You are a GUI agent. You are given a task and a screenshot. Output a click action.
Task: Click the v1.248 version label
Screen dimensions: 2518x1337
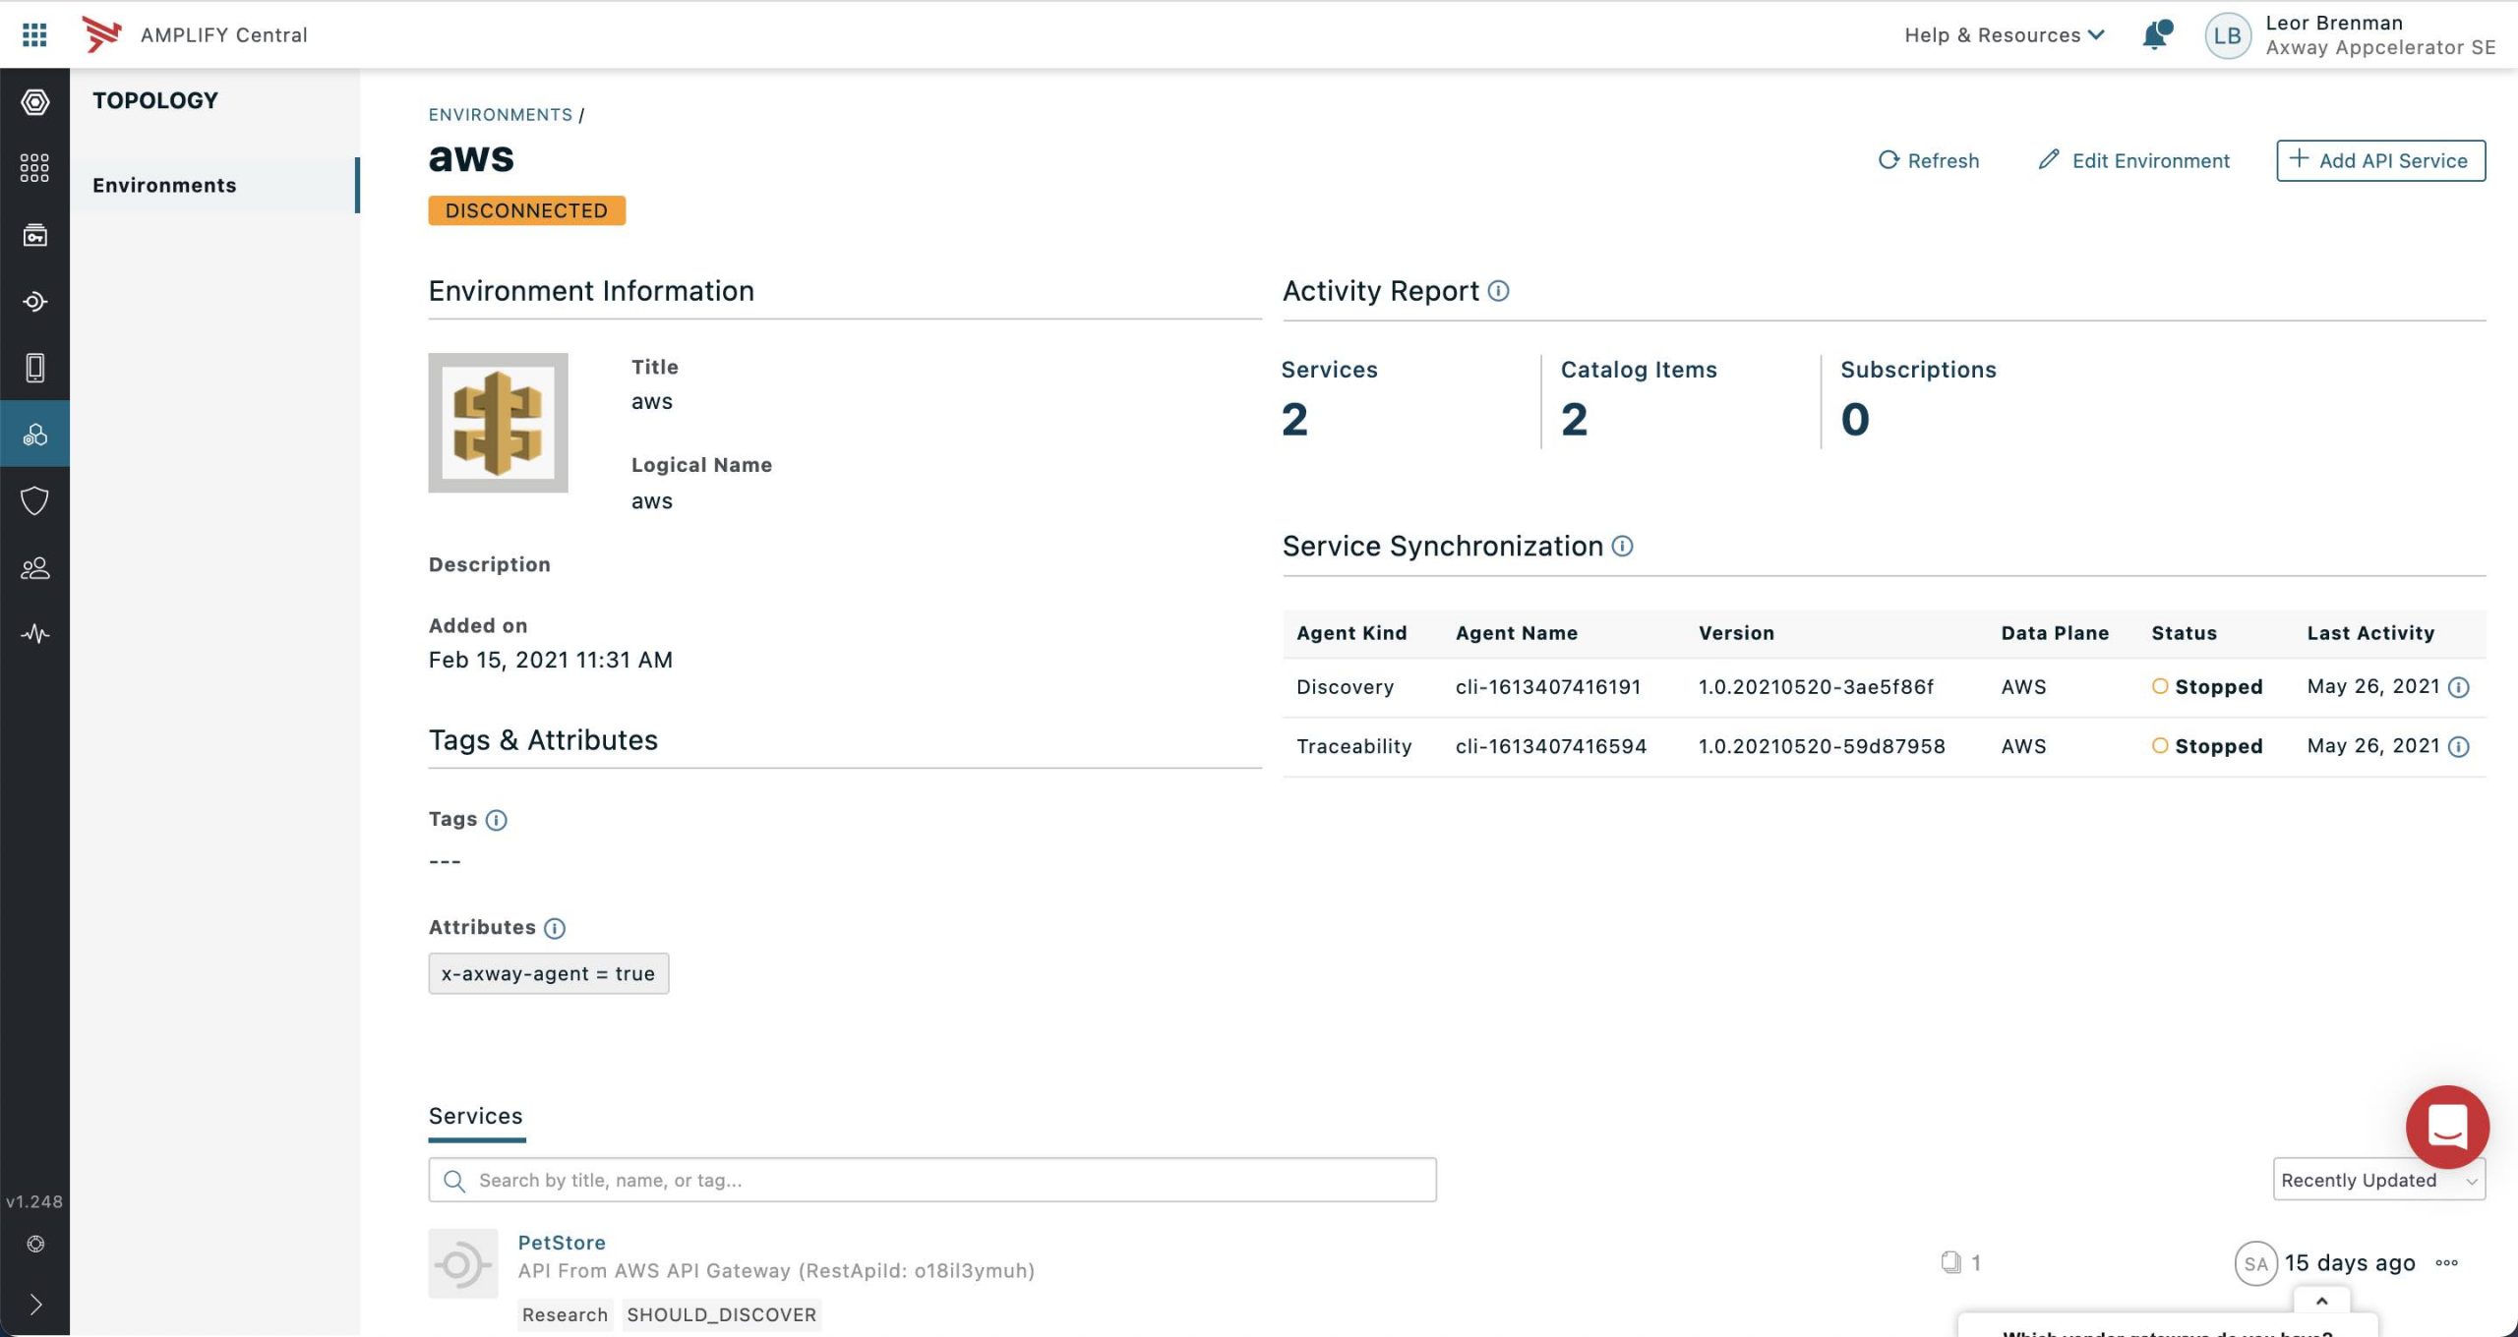(x=34, y=1201)
